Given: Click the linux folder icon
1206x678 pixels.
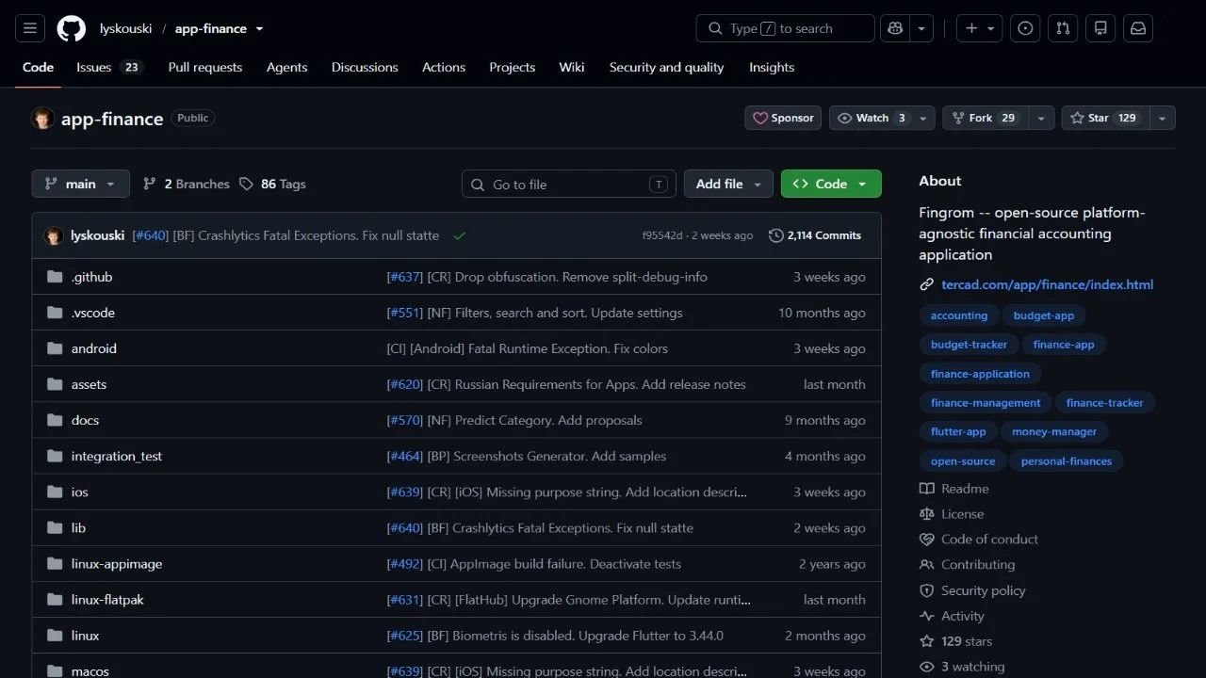Looking at the screenshot, I should [x=55, y=635].
